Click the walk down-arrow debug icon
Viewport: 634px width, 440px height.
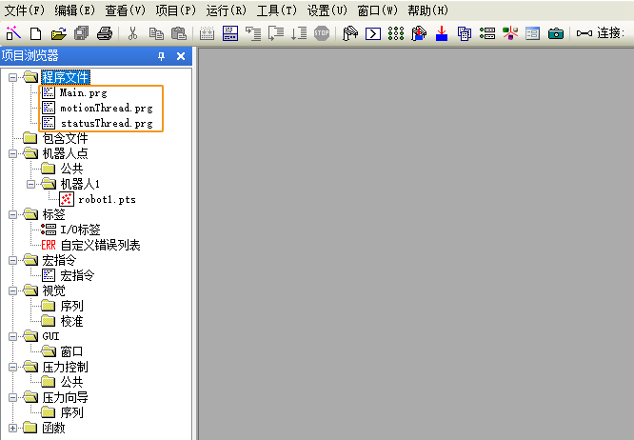(299, 33)
